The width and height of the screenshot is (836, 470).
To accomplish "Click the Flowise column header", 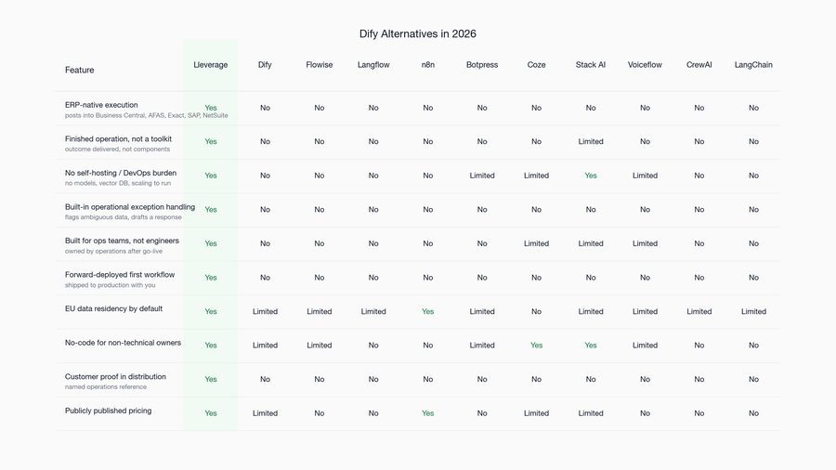I will coord(320,64).
